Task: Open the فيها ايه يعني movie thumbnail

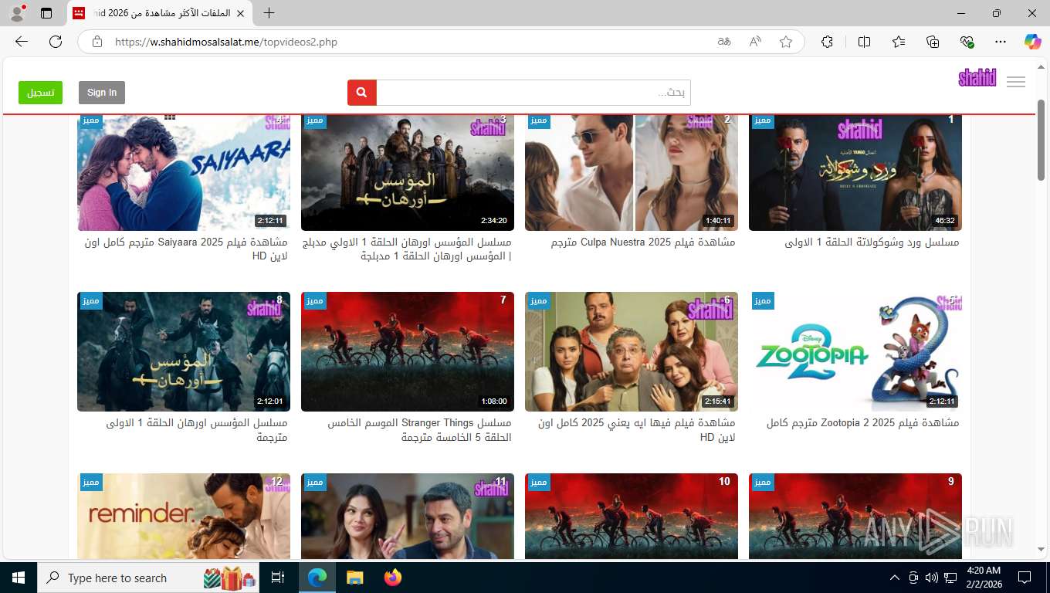Action: 632,351
